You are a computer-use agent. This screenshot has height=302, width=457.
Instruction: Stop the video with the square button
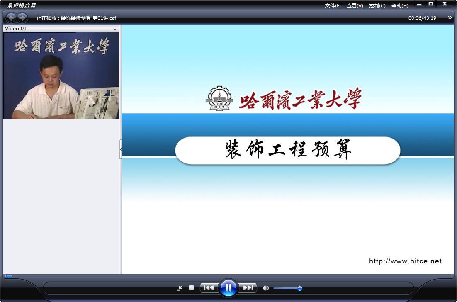point(191,288)
